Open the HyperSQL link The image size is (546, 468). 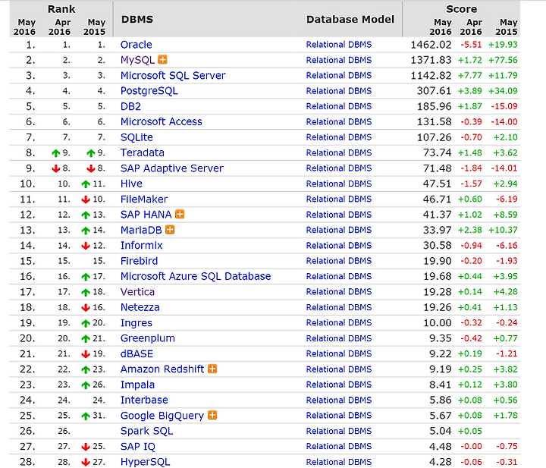click(x=145, y=462)
